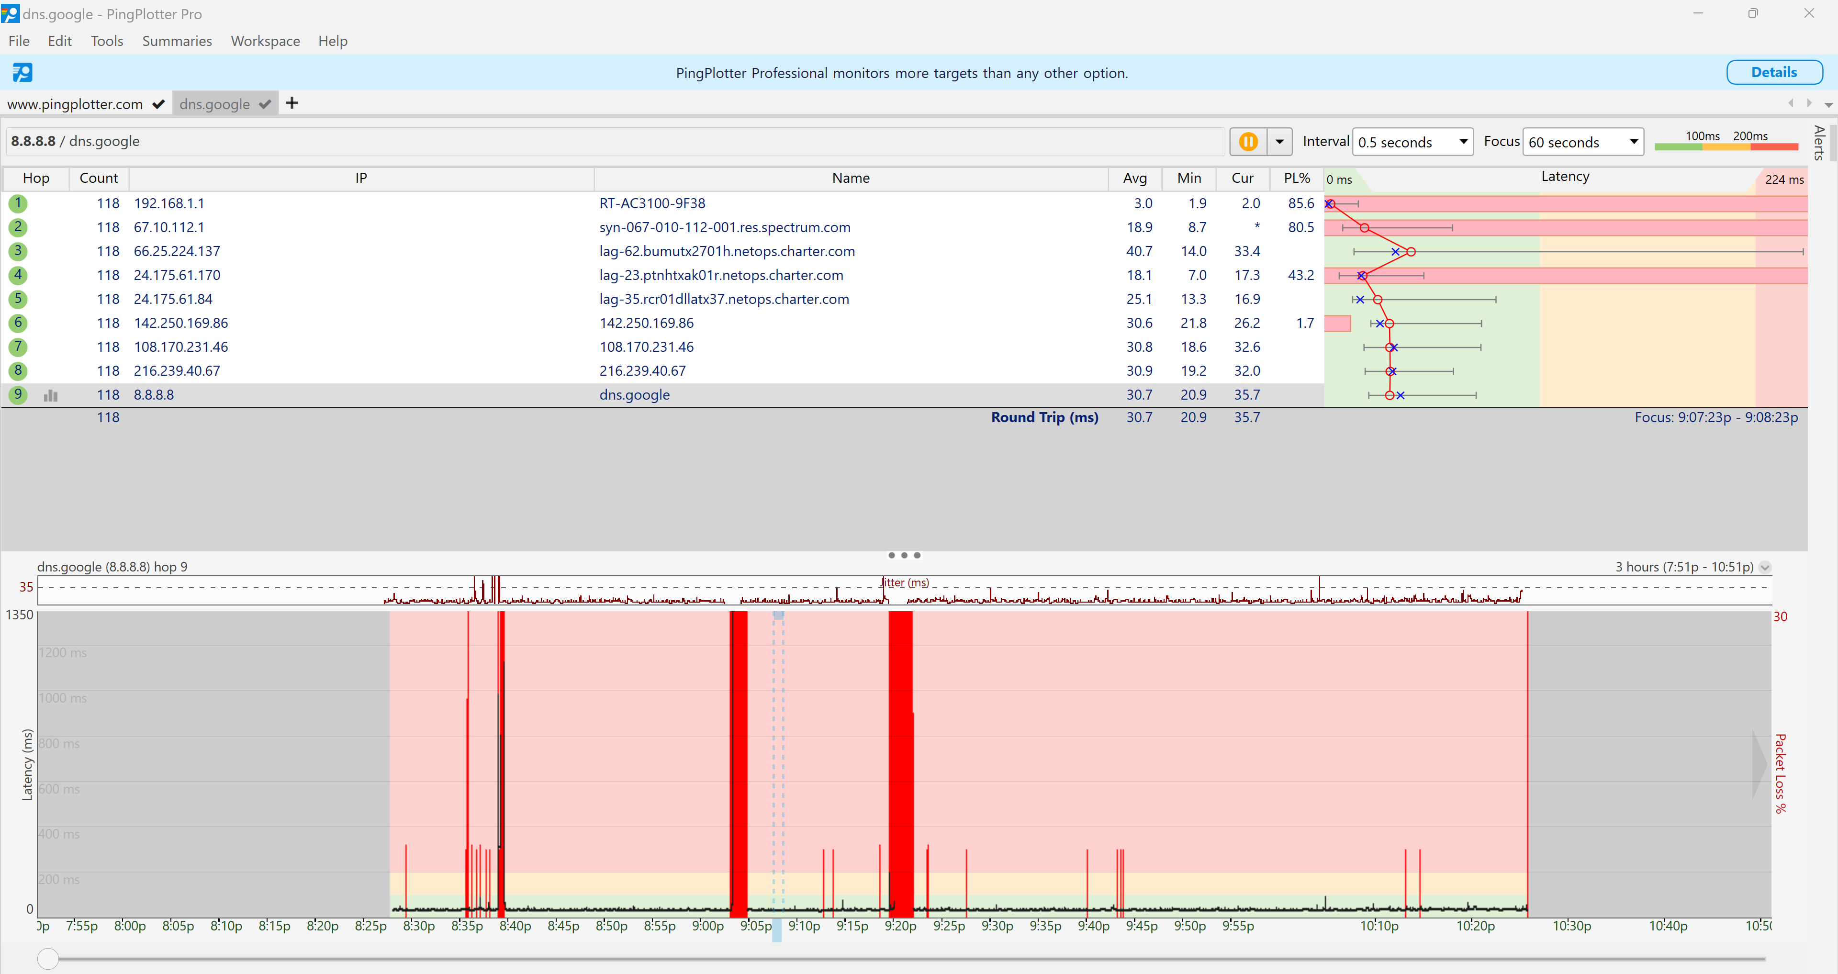Click the hop 4 green circle icon
1838x974 pixels.
[19, 275]
